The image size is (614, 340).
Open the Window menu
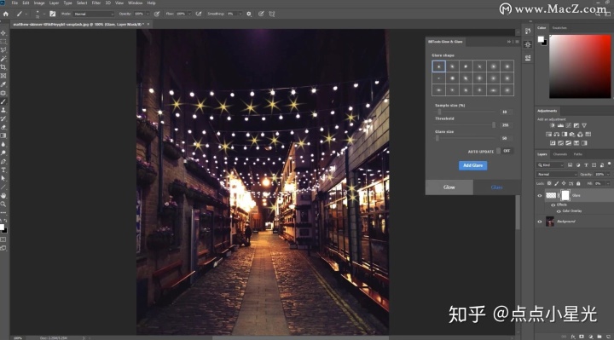[135, 3]
